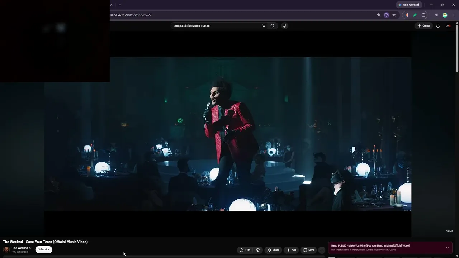Viewport: 459px width, 258px height.
Task: Clear the YouTube search box text
Action: pos(264,26)
